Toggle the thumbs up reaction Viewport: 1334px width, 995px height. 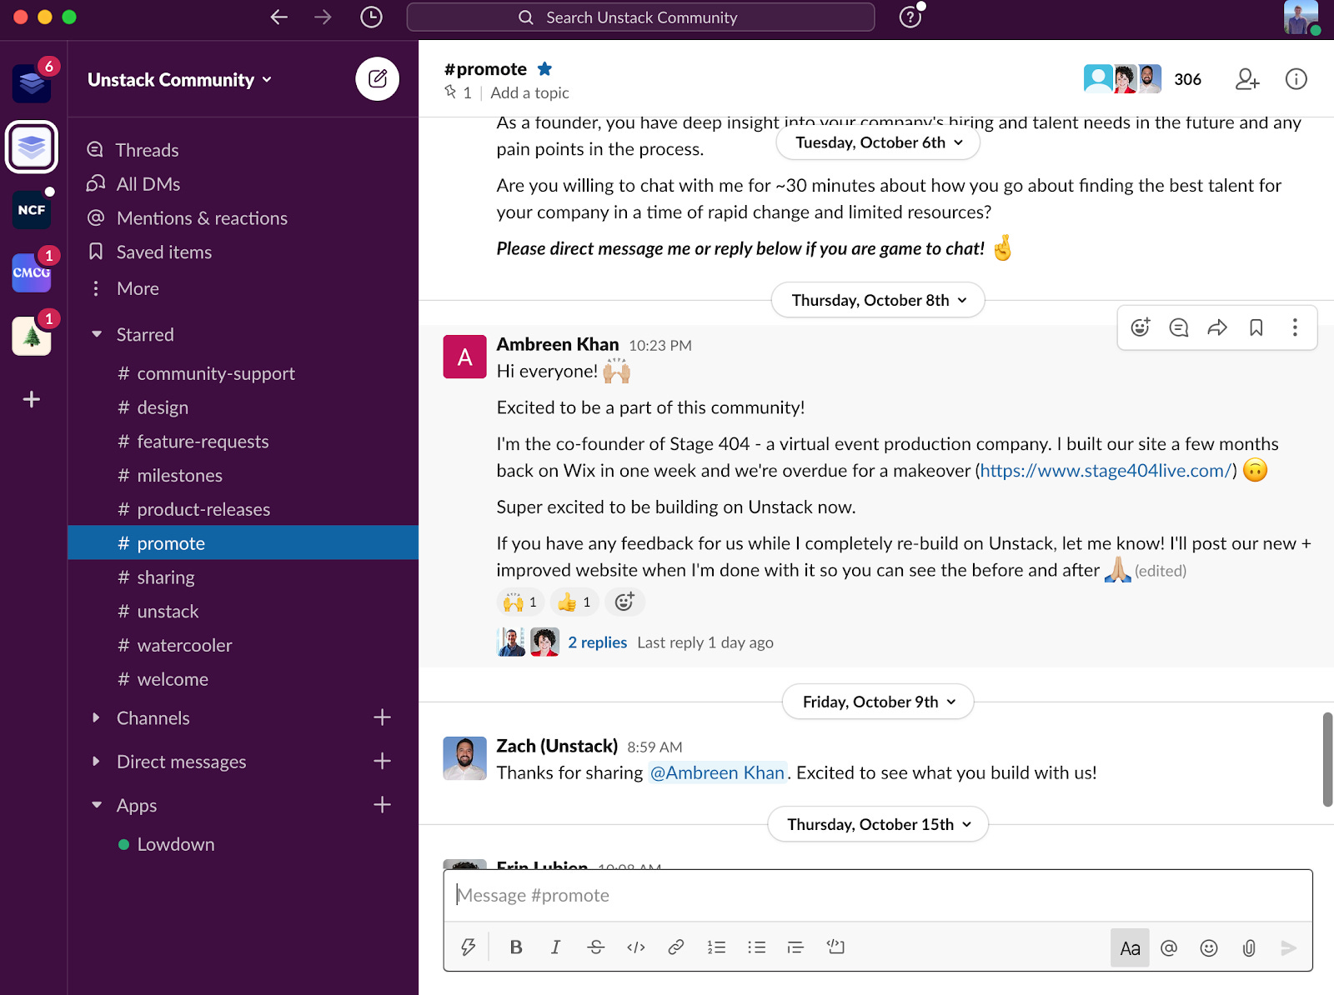click(574, 602)
